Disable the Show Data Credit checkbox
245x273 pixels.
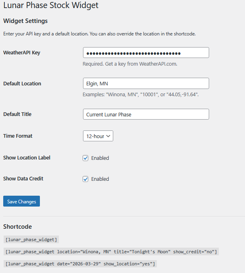pyautogui.click(x=85, y=179)
